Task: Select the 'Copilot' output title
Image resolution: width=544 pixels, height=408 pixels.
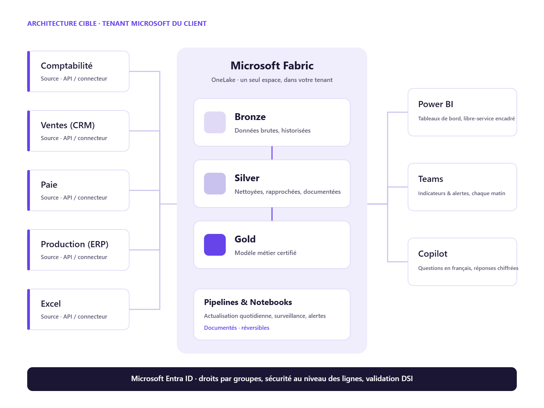Action: [x=432, y=254]
